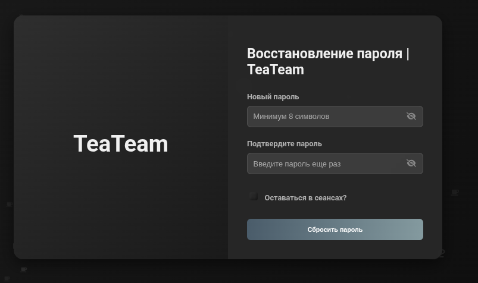Click the 'Минимум 8 символов' placeholder text

[x=291, y=117]
